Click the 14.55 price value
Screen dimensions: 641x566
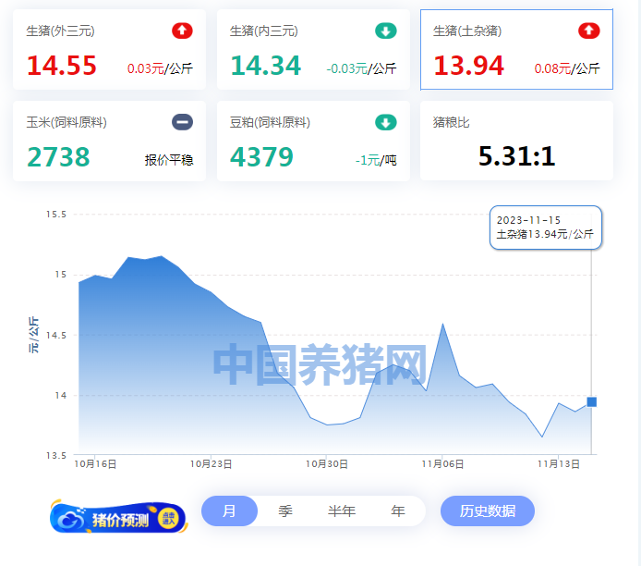tap(61, 66)
